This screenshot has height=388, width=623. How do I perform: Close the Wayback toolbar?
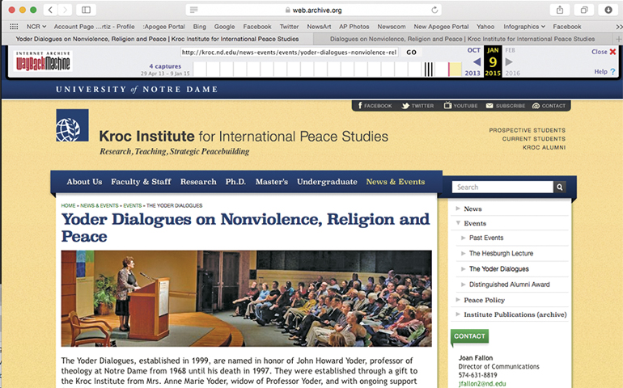tap(604, 52)
